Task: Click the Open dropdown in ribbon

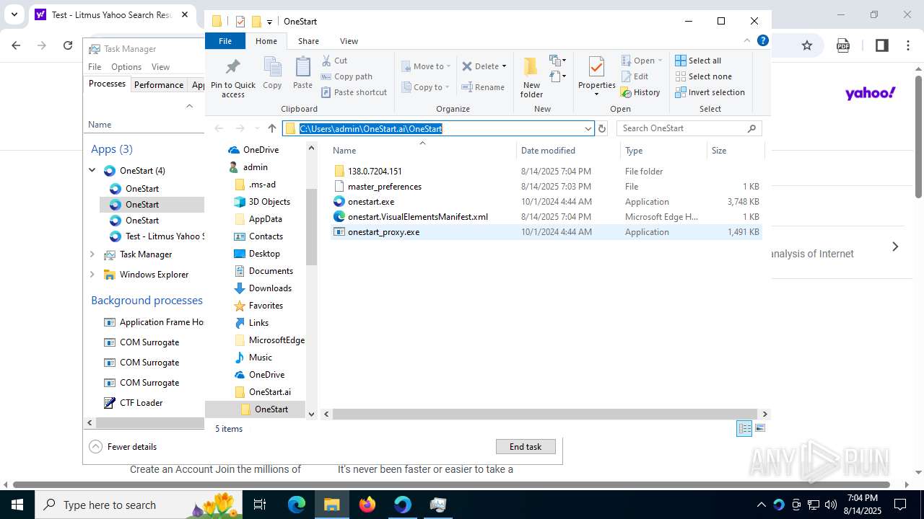Action: click(x=642, y=61)
